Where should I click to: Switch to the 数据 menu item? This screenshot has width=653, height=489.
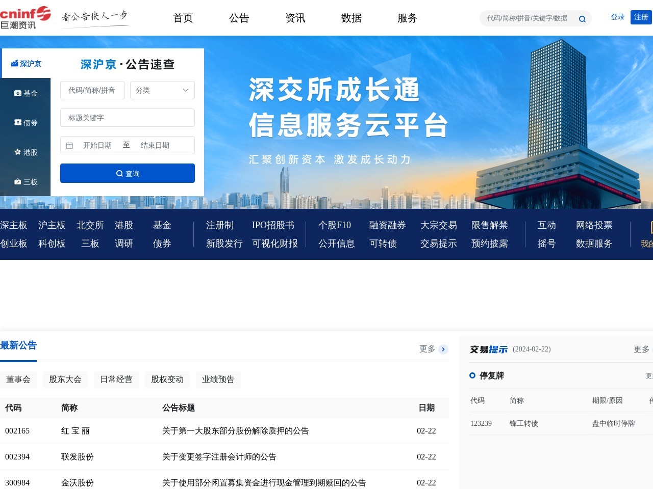coord(351,18)
